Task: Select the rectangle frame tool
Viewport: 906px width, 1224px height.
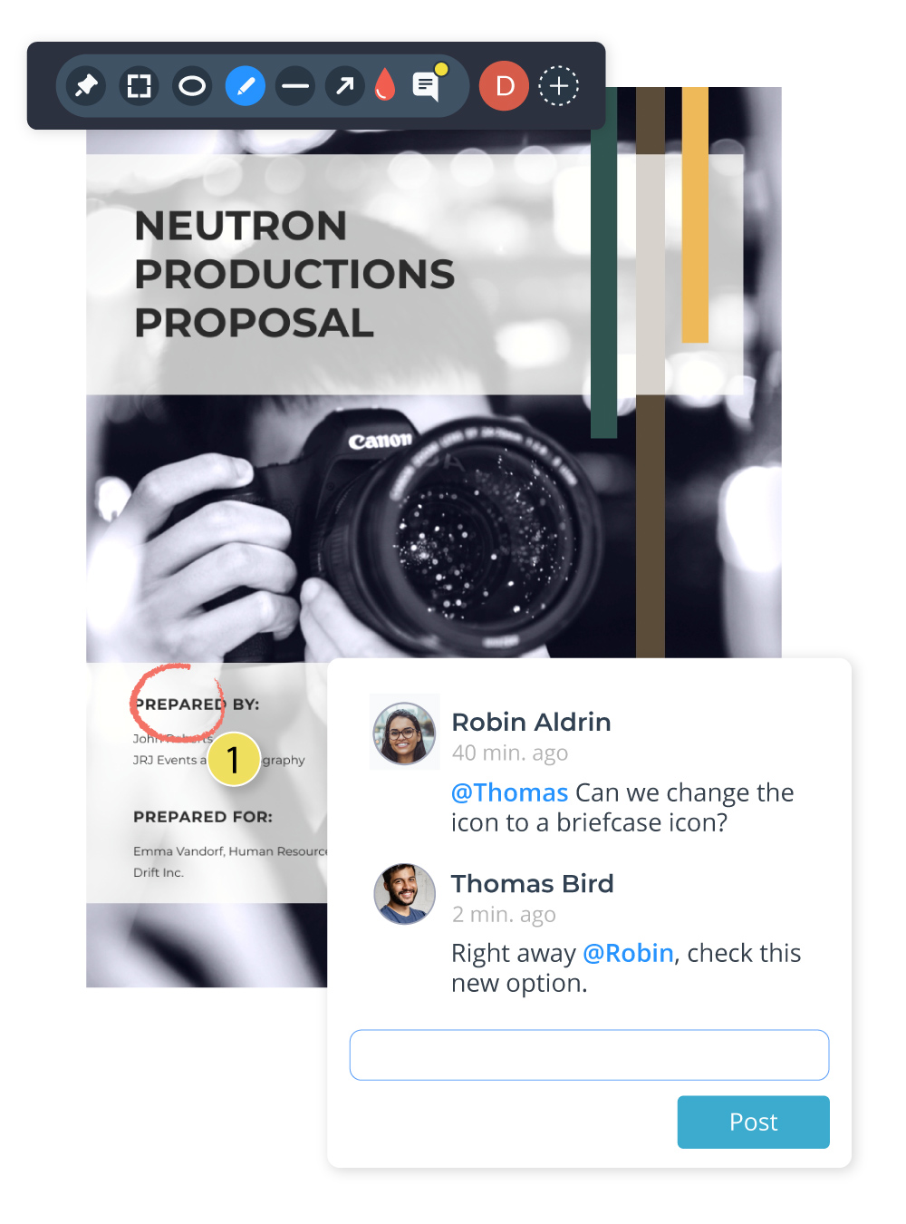Action: 139,86
